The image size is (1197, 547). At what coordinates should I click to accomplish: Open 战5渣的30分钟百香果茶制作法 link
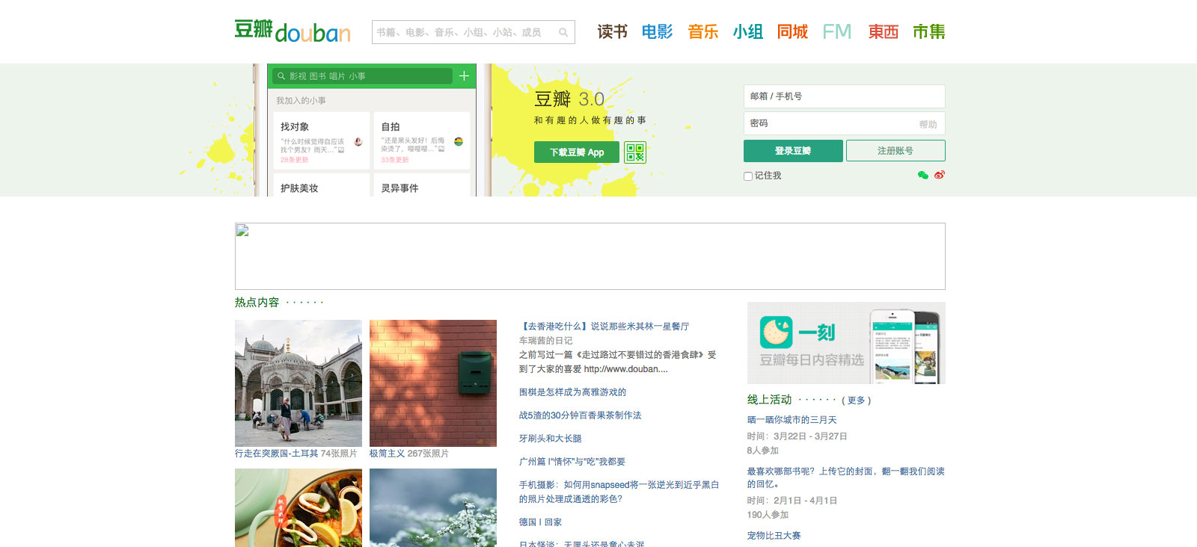[x=581, y=415]
